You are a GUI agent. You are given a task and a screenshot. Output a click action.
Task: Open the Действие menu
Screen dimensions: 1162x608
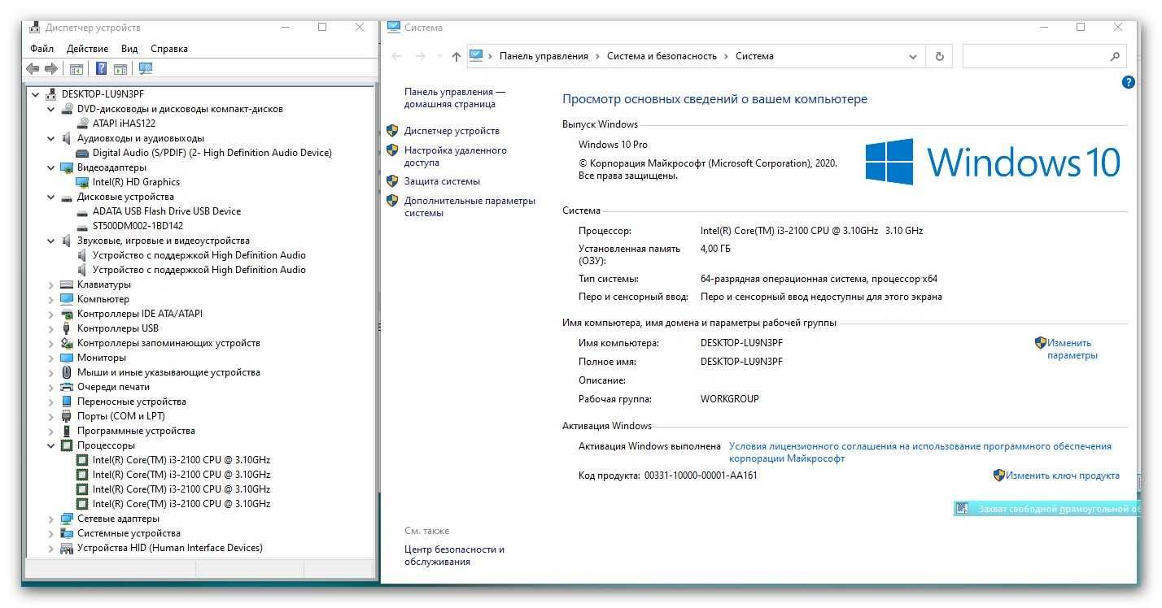click(x=87, y=49)
